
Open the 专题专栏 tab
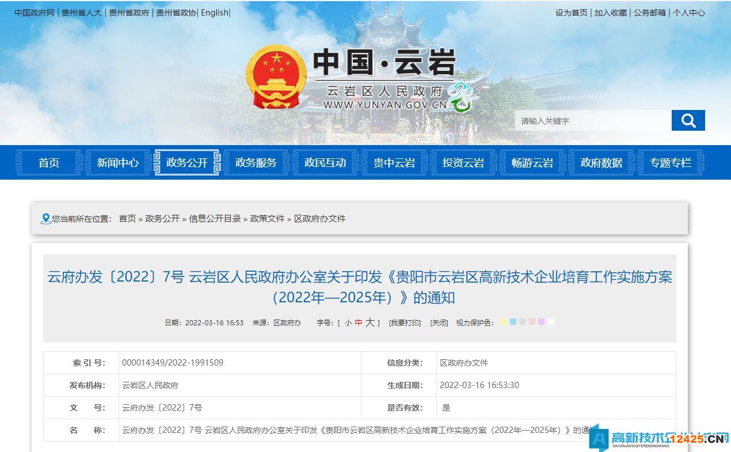[x=669, y=163]
